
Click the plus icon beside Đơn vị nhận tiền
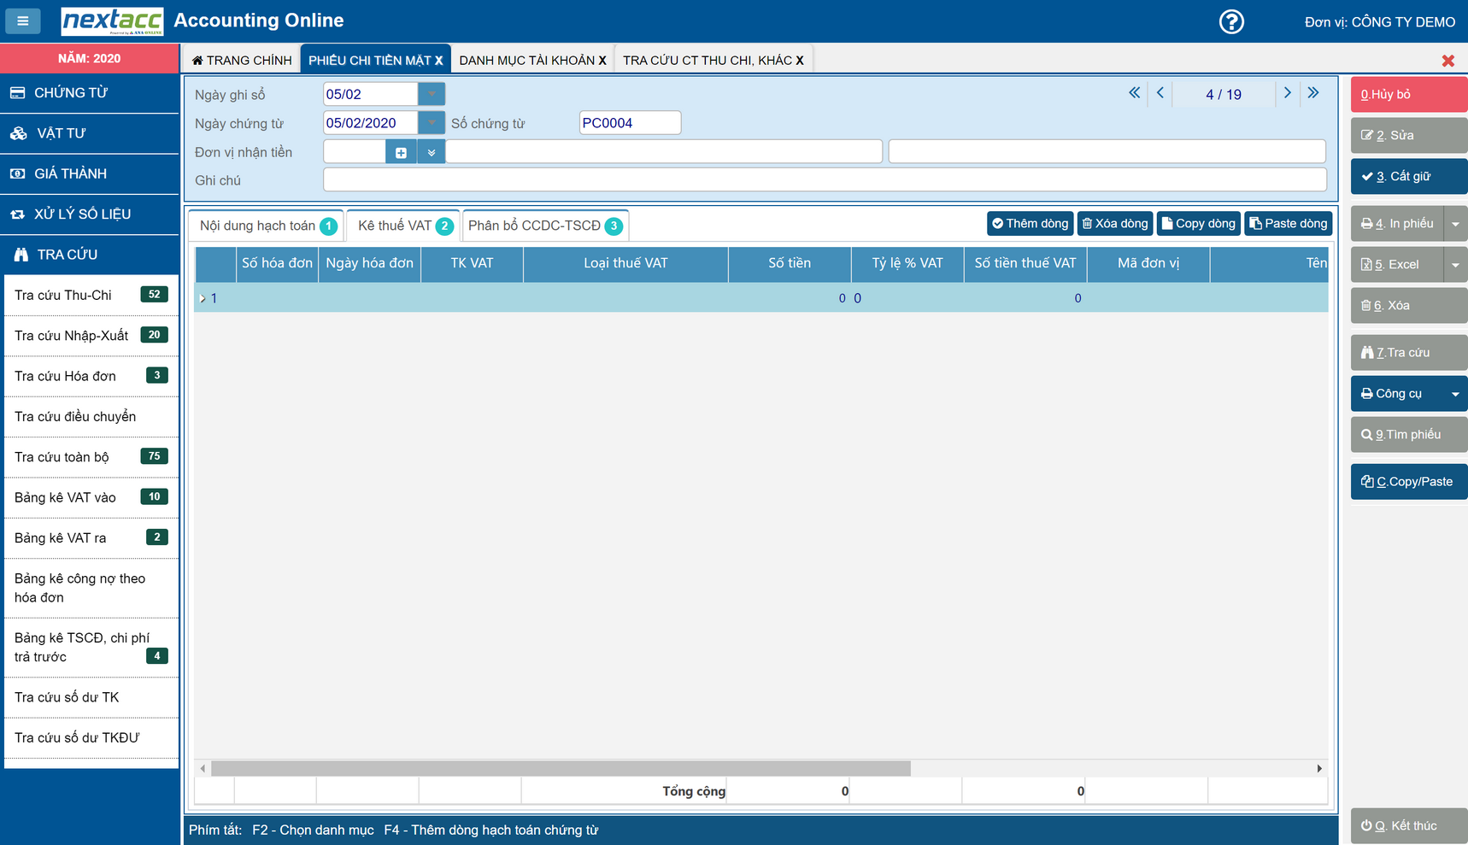click(x=401, y=153)
